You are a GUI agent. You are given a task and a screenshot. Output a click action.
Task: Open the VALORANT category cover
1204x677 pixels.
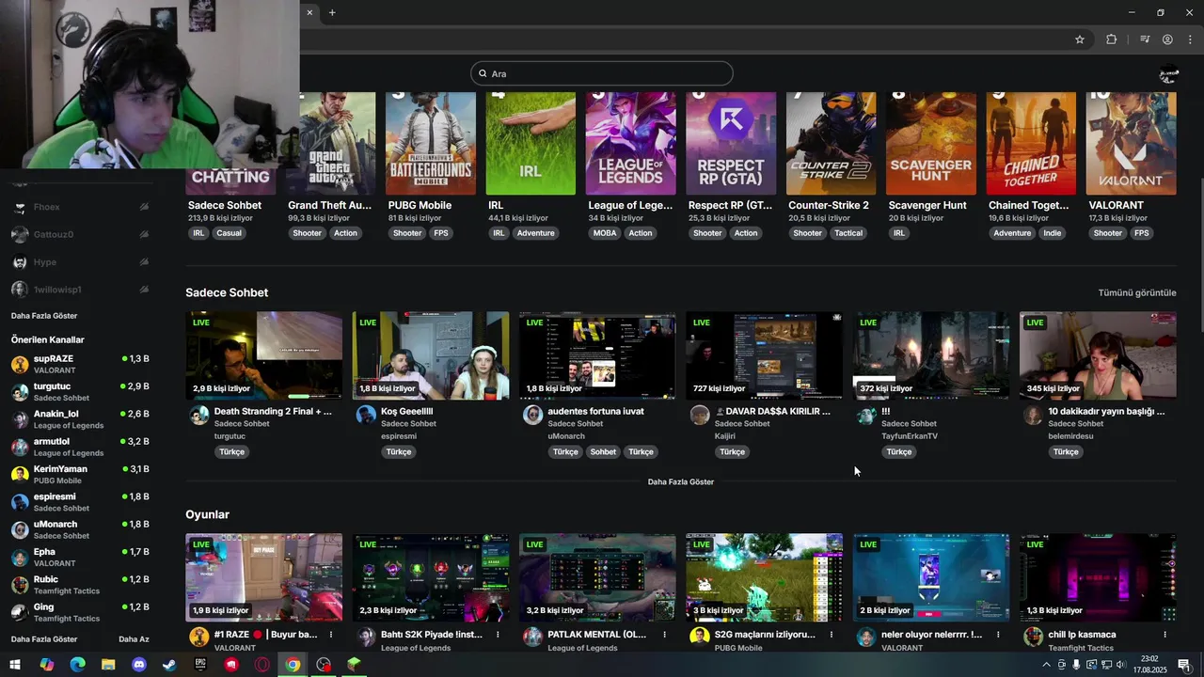tap(1131, 144)
